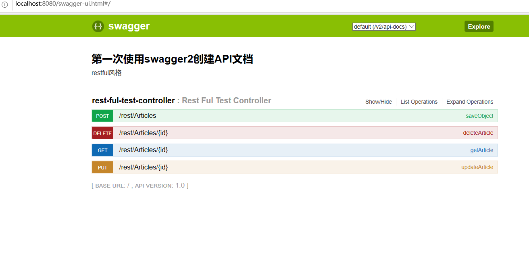Expand the DELETE method badge
Image resolution: width=529 pixels, height=280 pixels.
102,133
